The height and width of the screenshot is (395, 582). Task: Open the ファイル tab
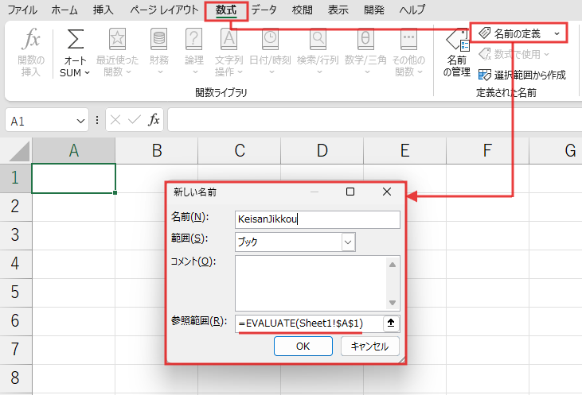coord(22,10)
